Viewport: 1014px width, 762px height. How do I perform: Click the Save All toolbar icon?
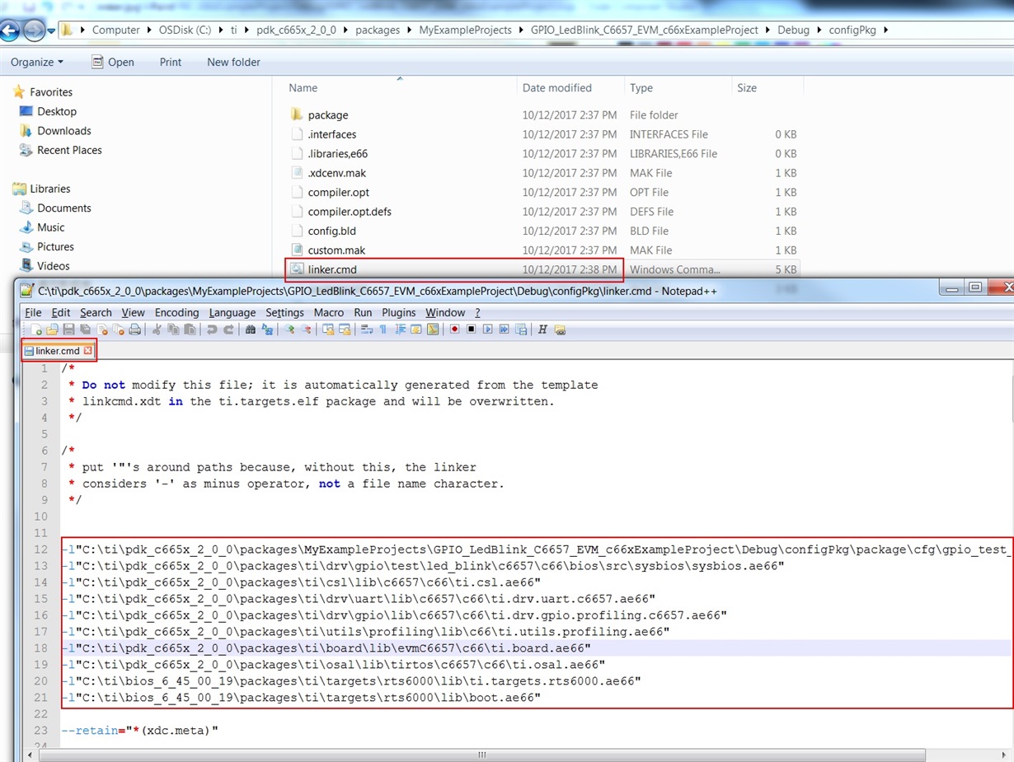[x=82, y=329]
